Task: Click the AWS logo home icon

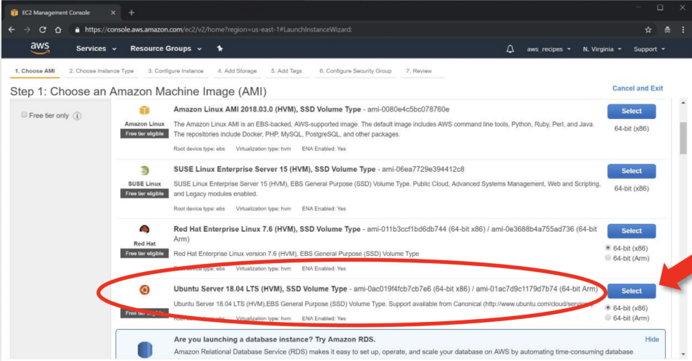Action: (40, 48)
